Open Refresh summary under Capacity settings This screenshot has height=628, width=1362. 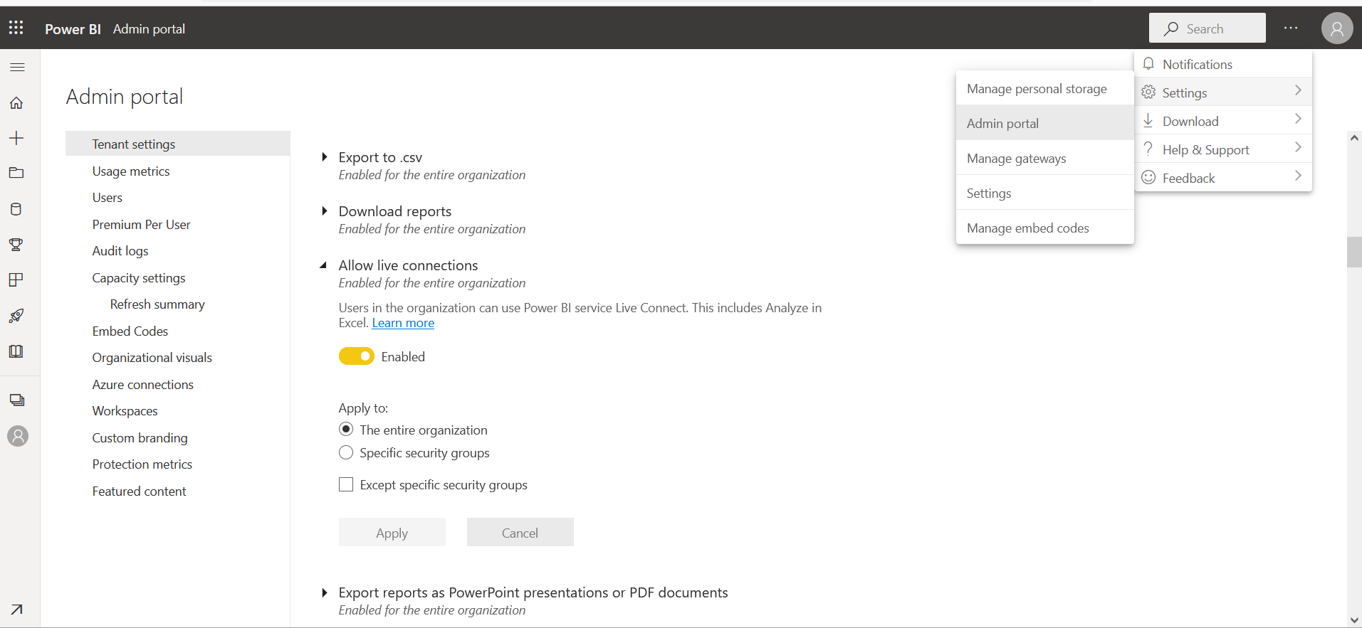point(157,304)
